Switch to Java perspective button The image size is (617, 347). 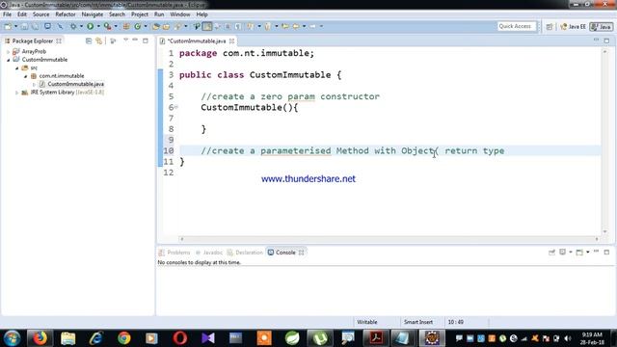602,27
